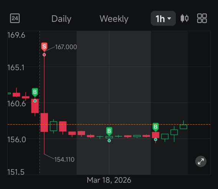Expand chart to fullscreen with arrows icon
The height and width of the screenshot is (189, 218).
coord(201,161)
